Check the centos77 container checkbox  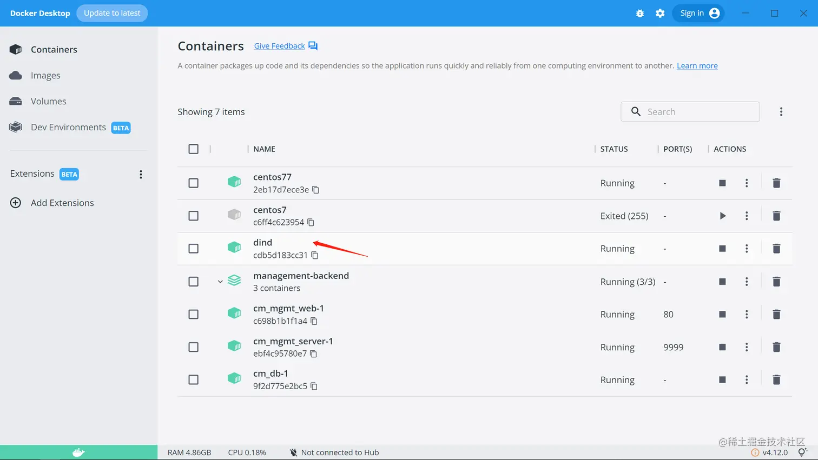pos(193,183)
